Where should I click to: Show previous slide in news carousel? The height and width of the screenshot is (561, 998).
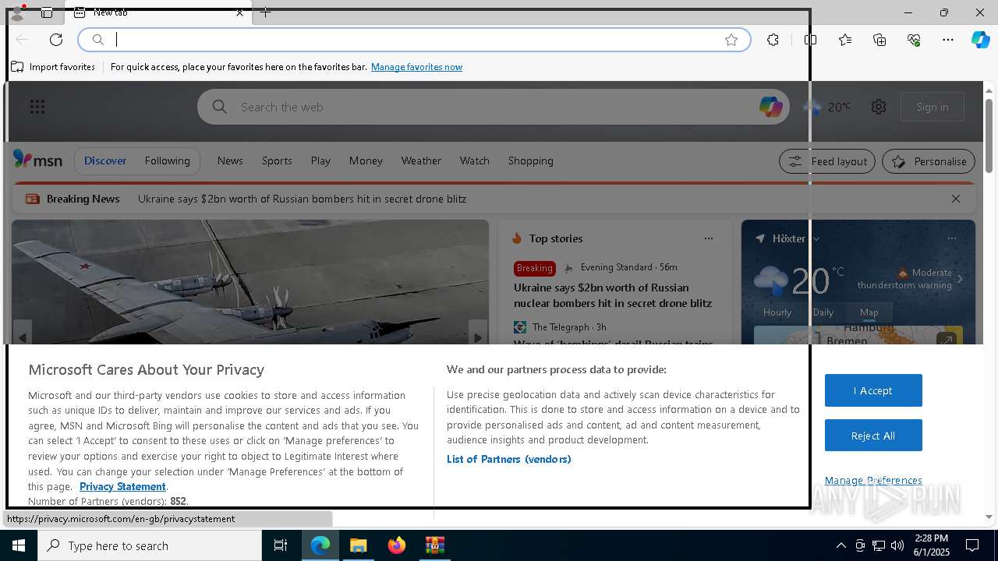(x=23, y=337)
